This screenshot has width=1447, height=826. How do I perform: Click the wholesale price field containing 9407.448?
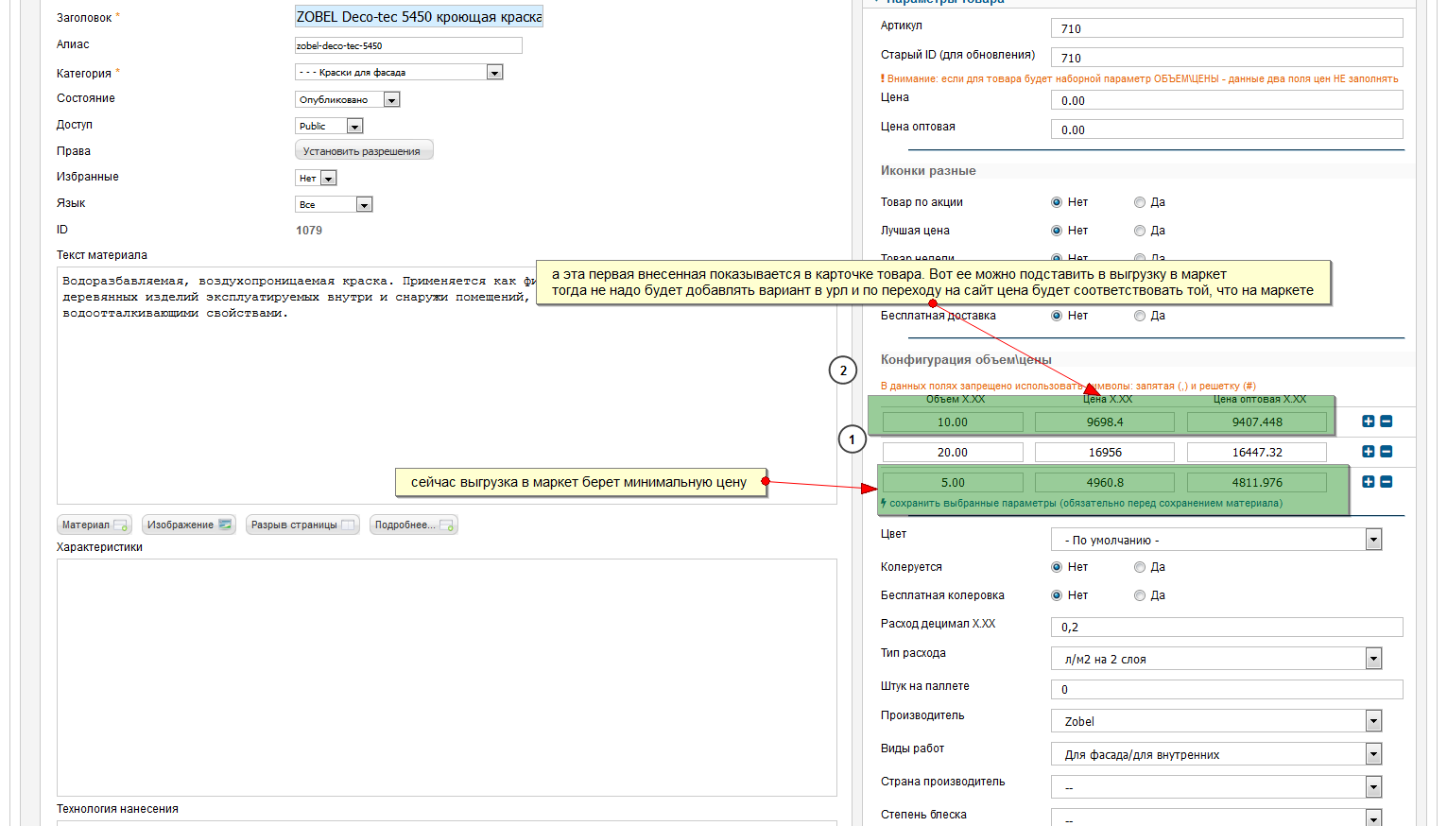pyautogui.click(x=1257, y=422)
